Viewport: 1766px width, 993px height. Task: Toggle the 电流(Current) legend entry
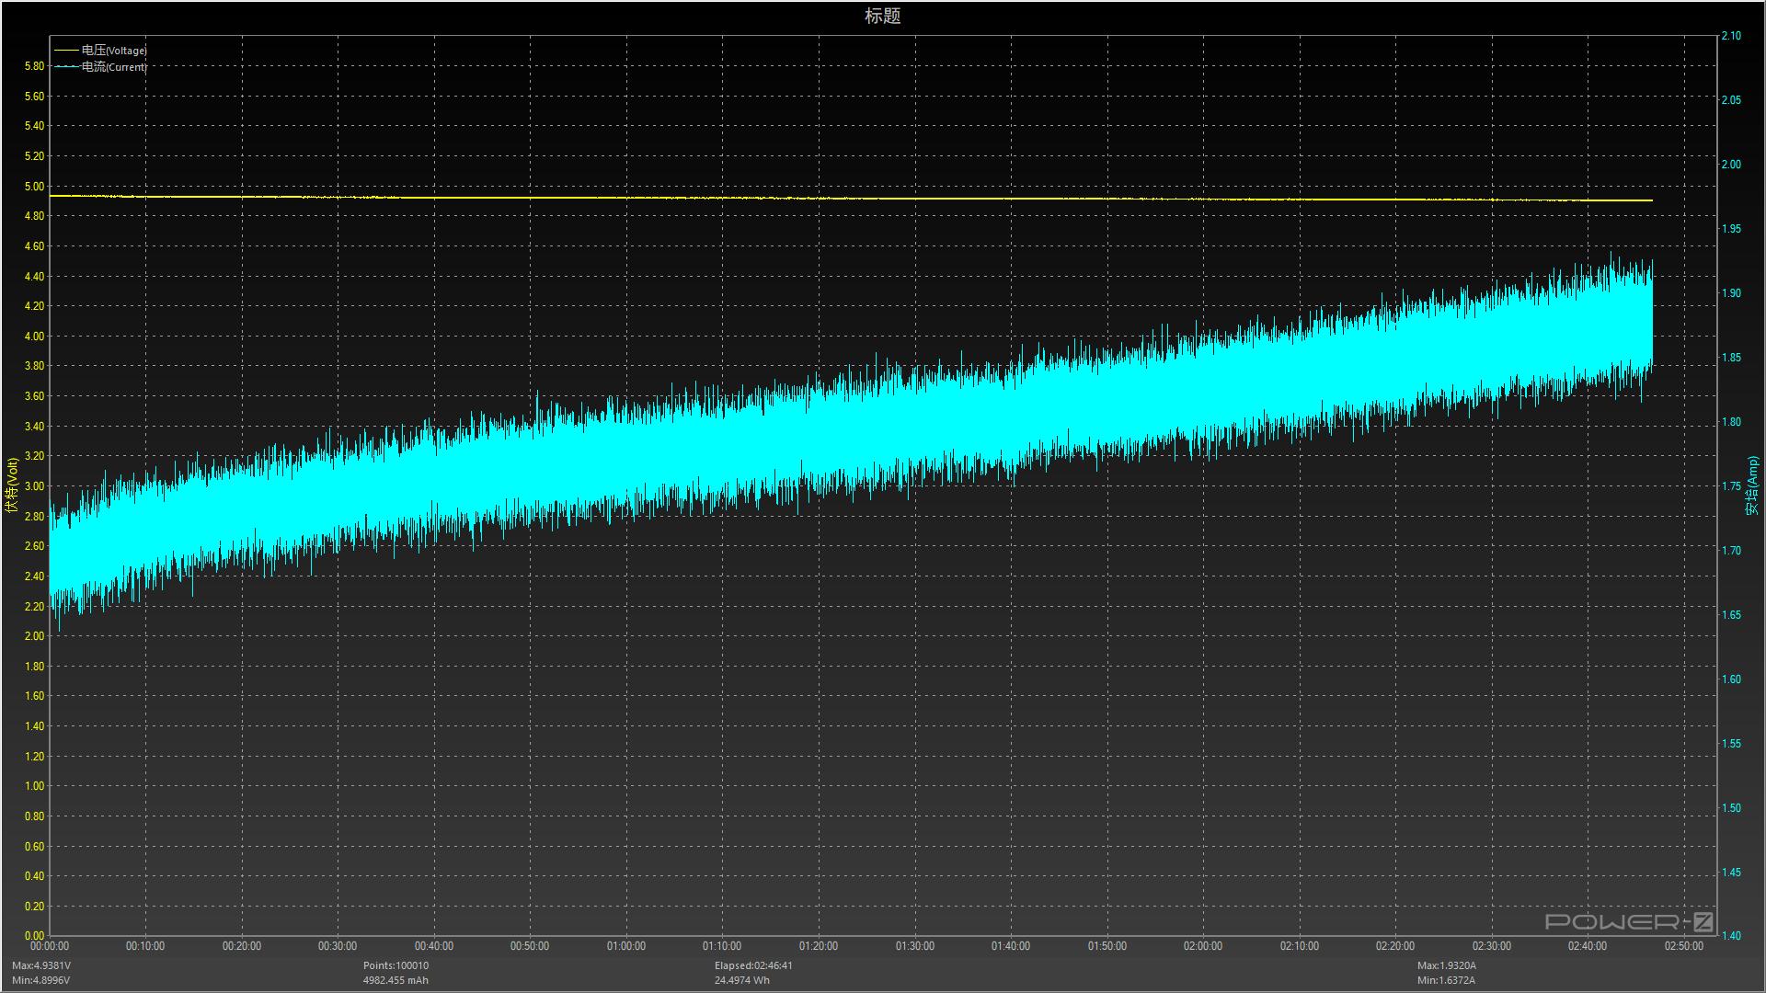114,67
